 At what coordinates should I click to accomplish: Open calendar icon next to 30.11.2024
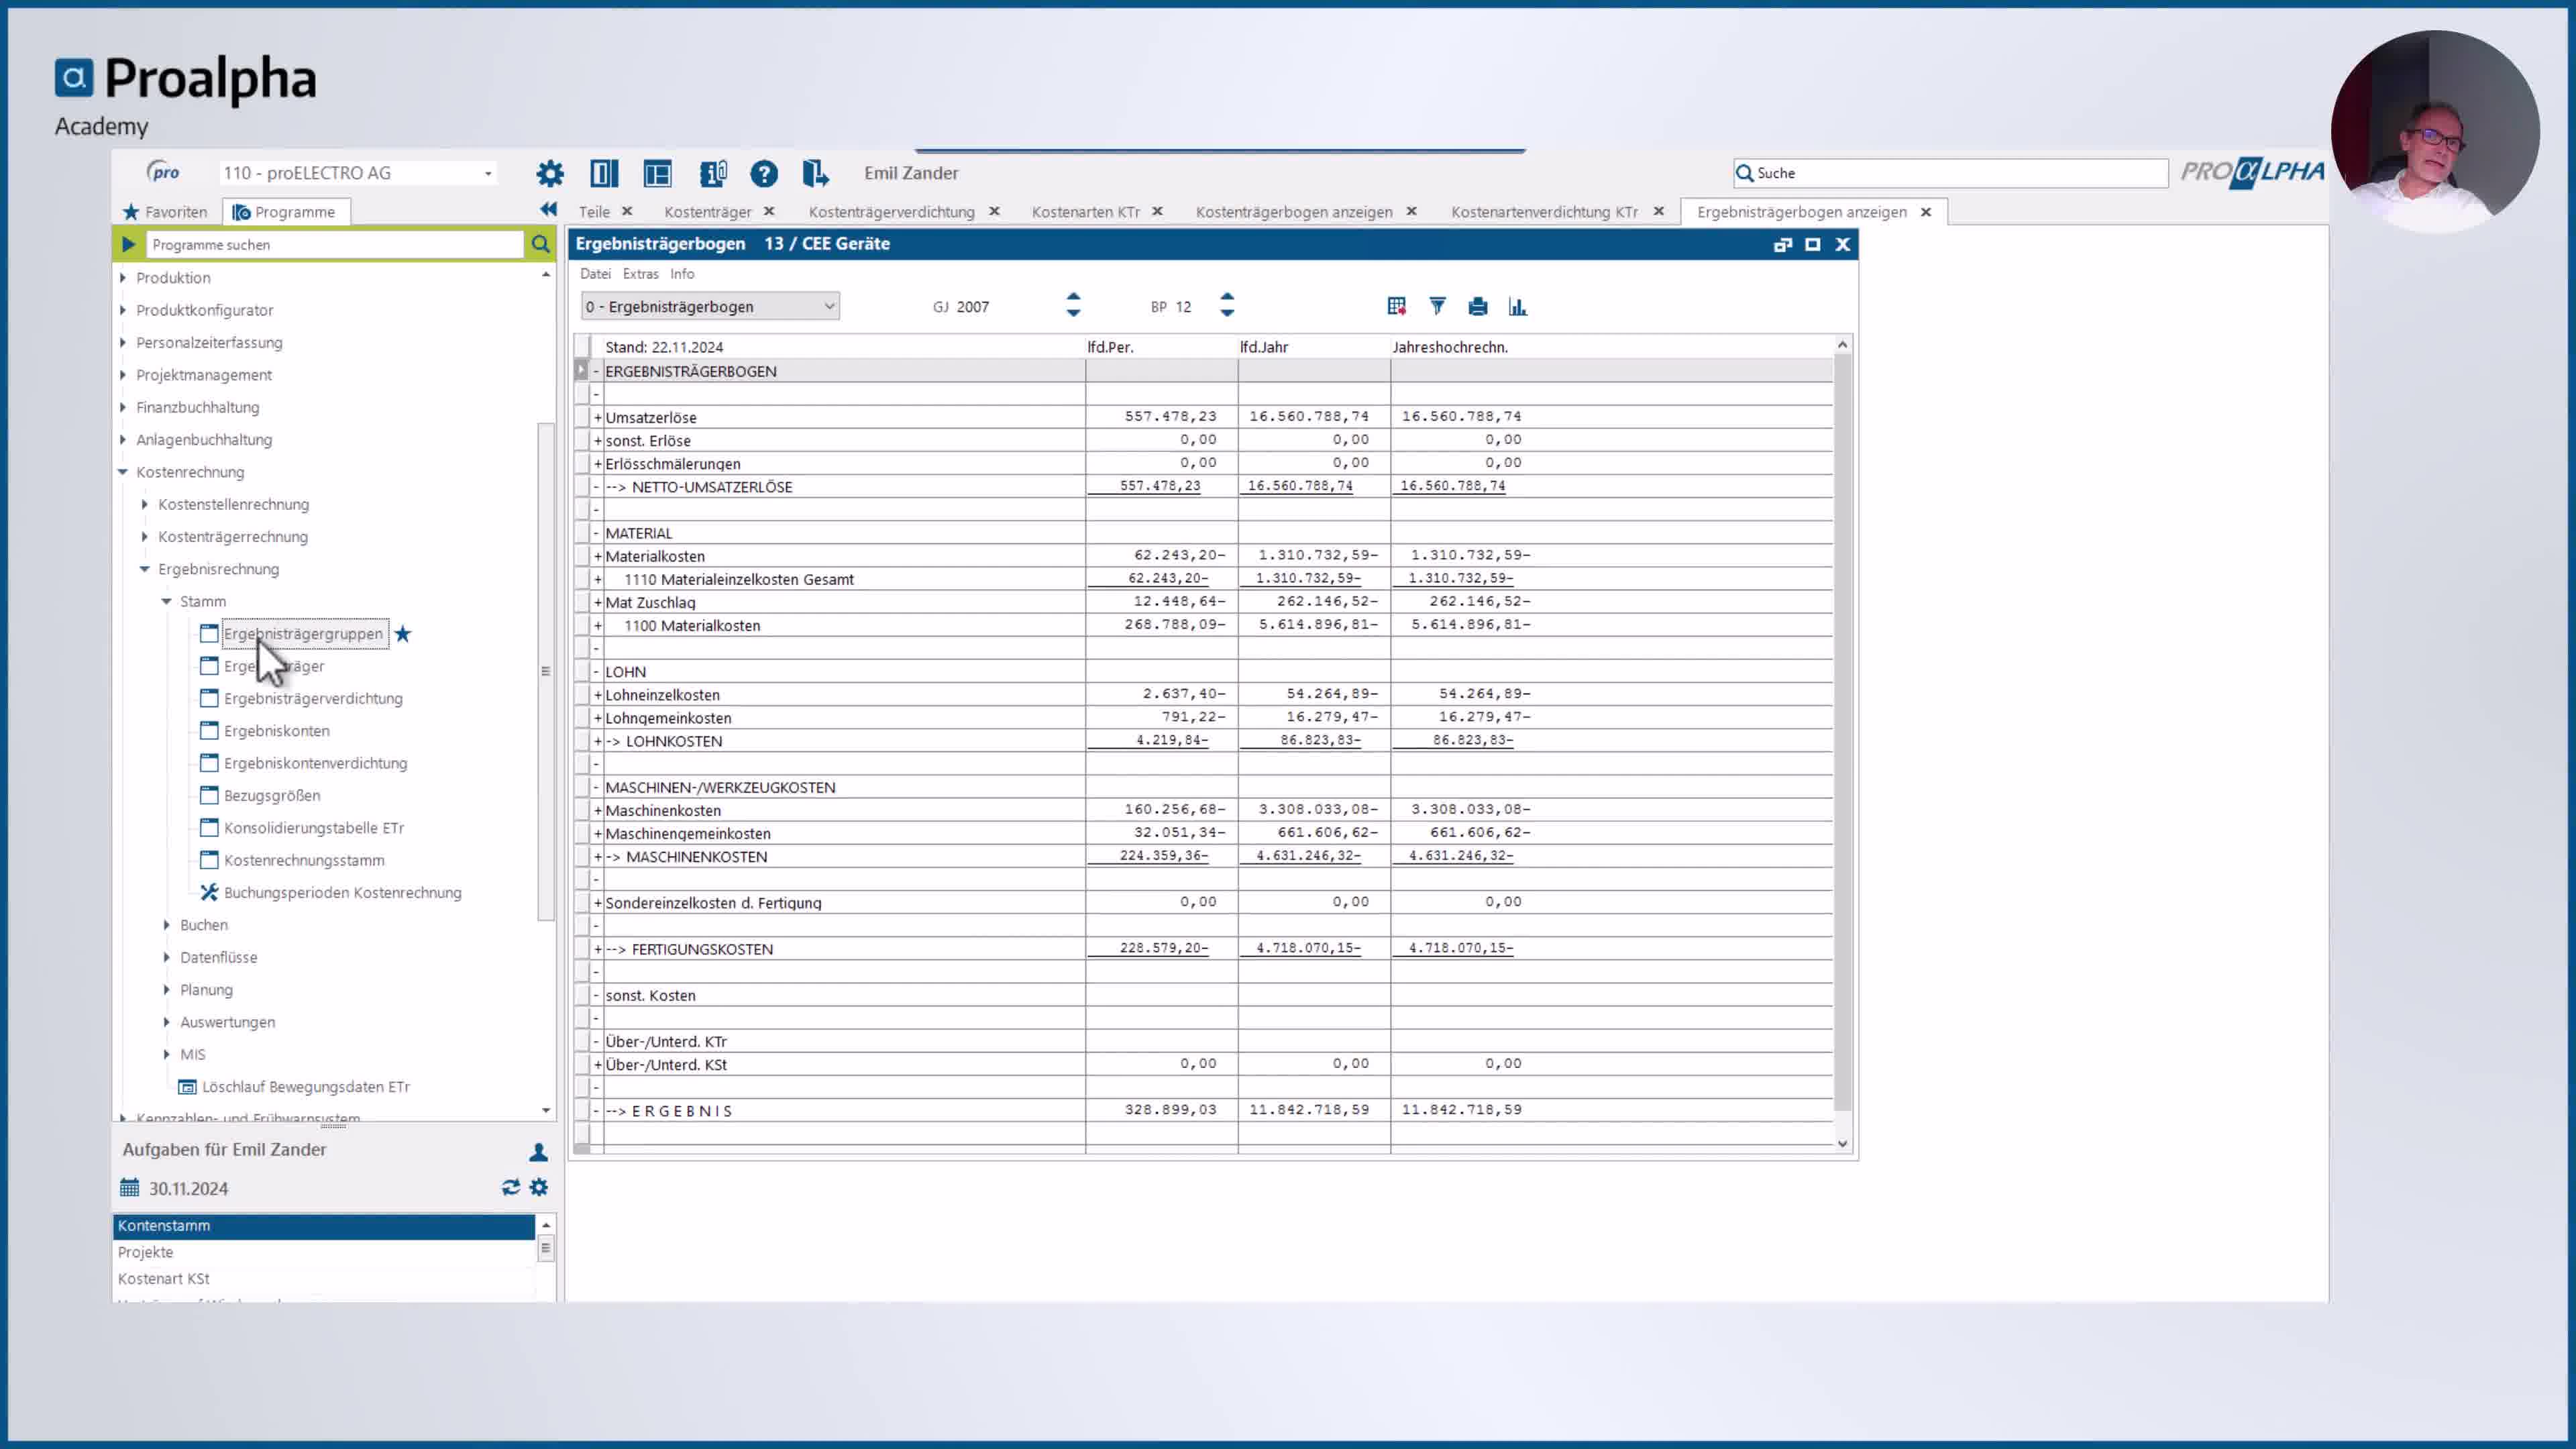[130, 1188]
